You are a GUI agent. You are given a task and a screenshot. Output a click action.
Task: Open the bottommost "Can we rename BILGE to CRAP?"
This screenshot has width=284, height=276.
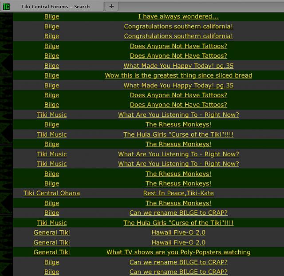[178, 272]
